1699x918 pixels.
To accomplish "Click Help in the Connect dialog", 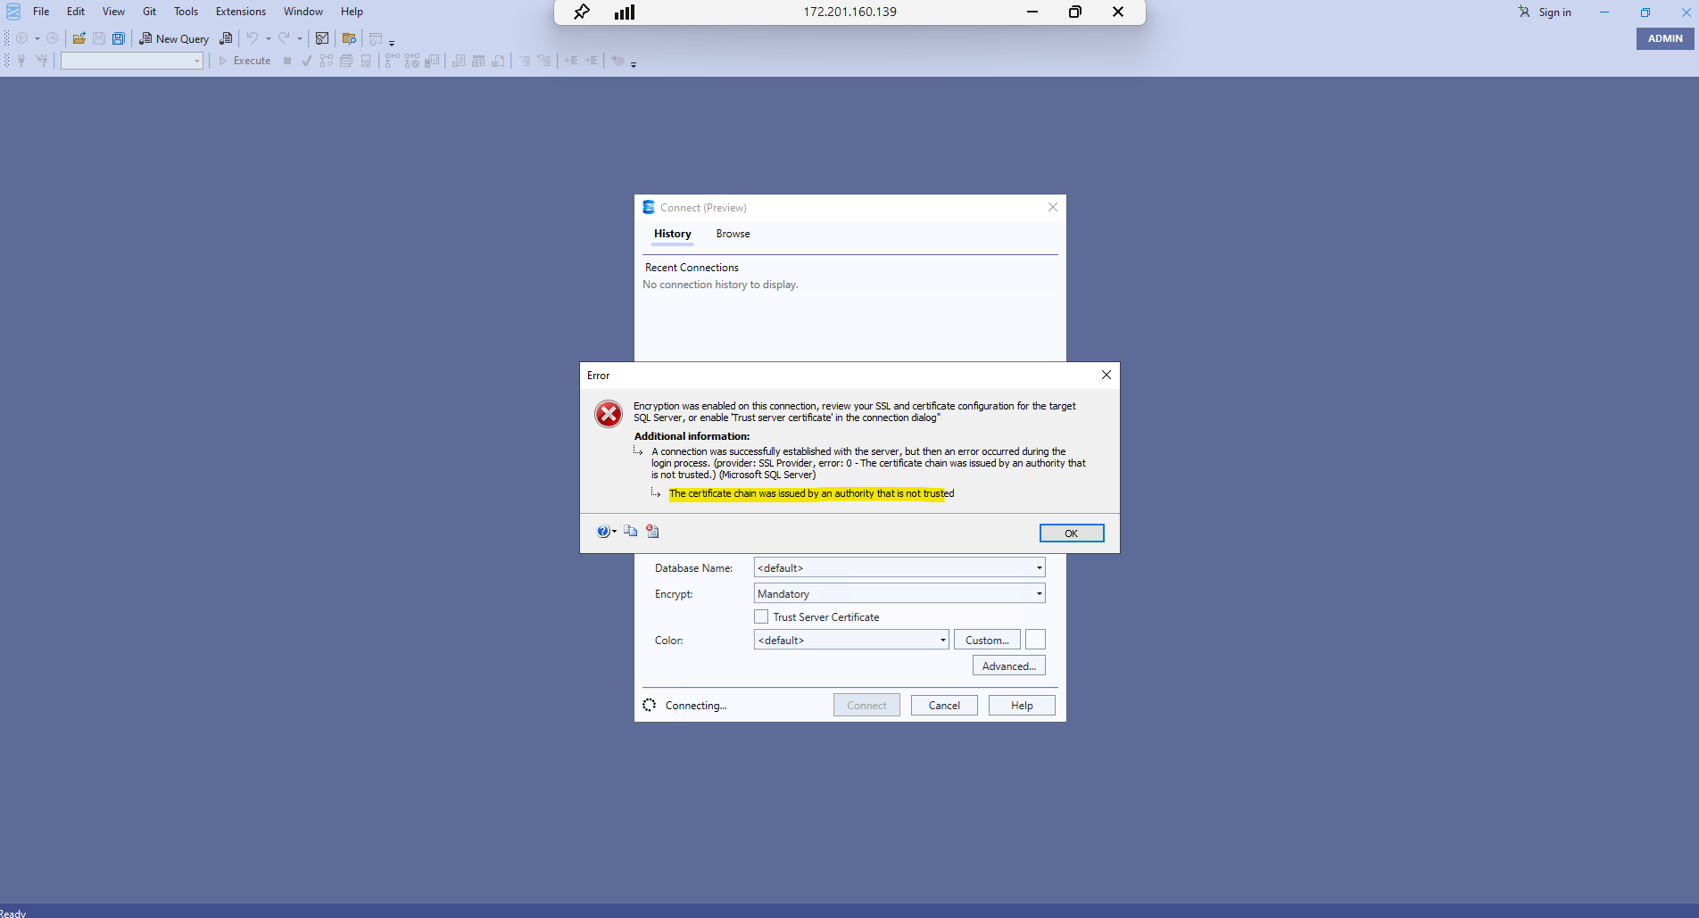I will coord(1022,705).
